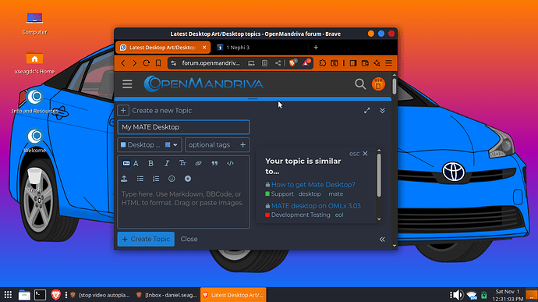Click the Support category label
The width and height of the screenshot is (538, 302).
(x=279, y=194)
